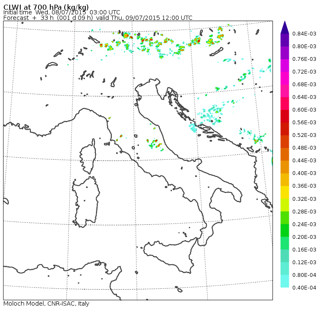Click the 0.40E-03 legend label

[x=304, y=173]
